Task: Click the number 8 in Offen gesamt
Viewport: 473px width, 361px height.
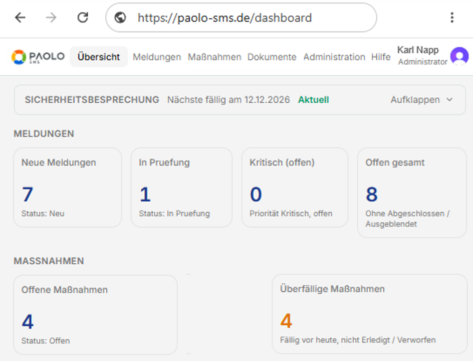Action: point(372,194)
